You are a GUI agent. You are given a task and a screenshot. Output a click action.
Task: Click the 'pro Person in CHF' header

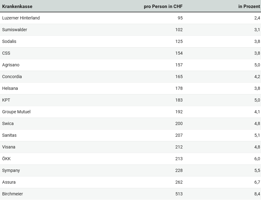(163, 6)
